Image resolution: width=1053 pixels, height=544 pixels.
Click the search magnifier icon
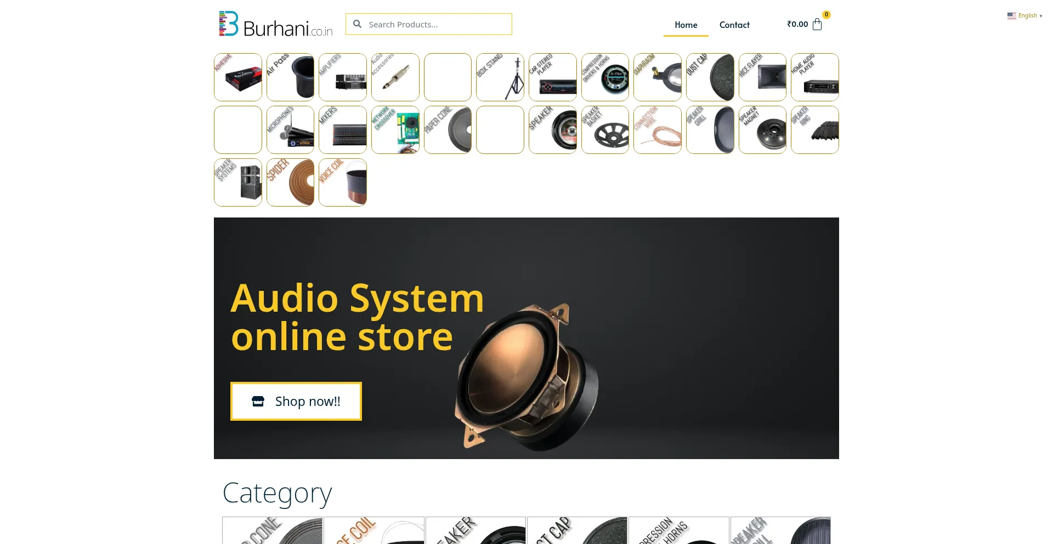[x=358, y=24]
